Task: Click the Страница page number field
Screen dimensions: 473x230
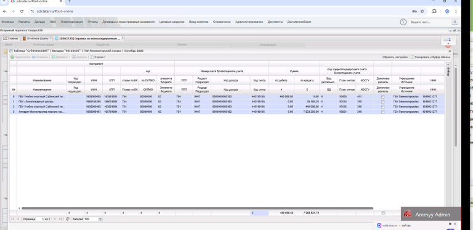Action: pyautogui.click(x=39, y=219)
